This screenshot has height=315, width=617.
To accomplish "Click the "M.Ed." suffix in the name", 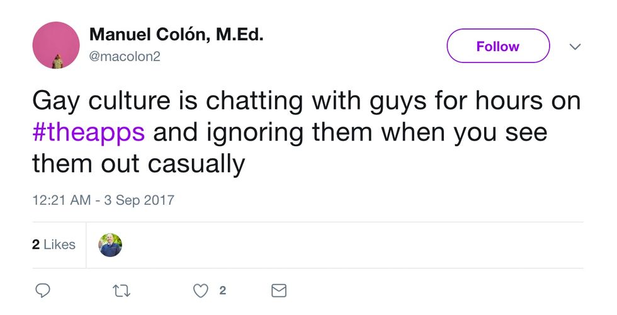I will click(240, 35).
